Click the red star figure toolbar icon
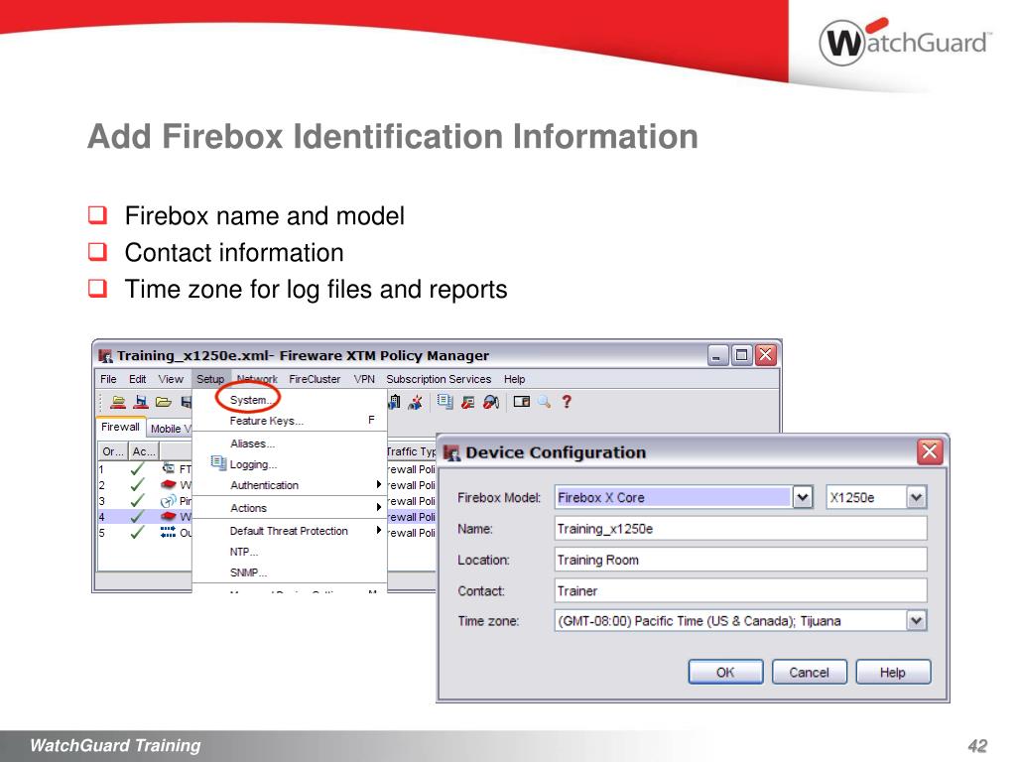 coord(416,402)
